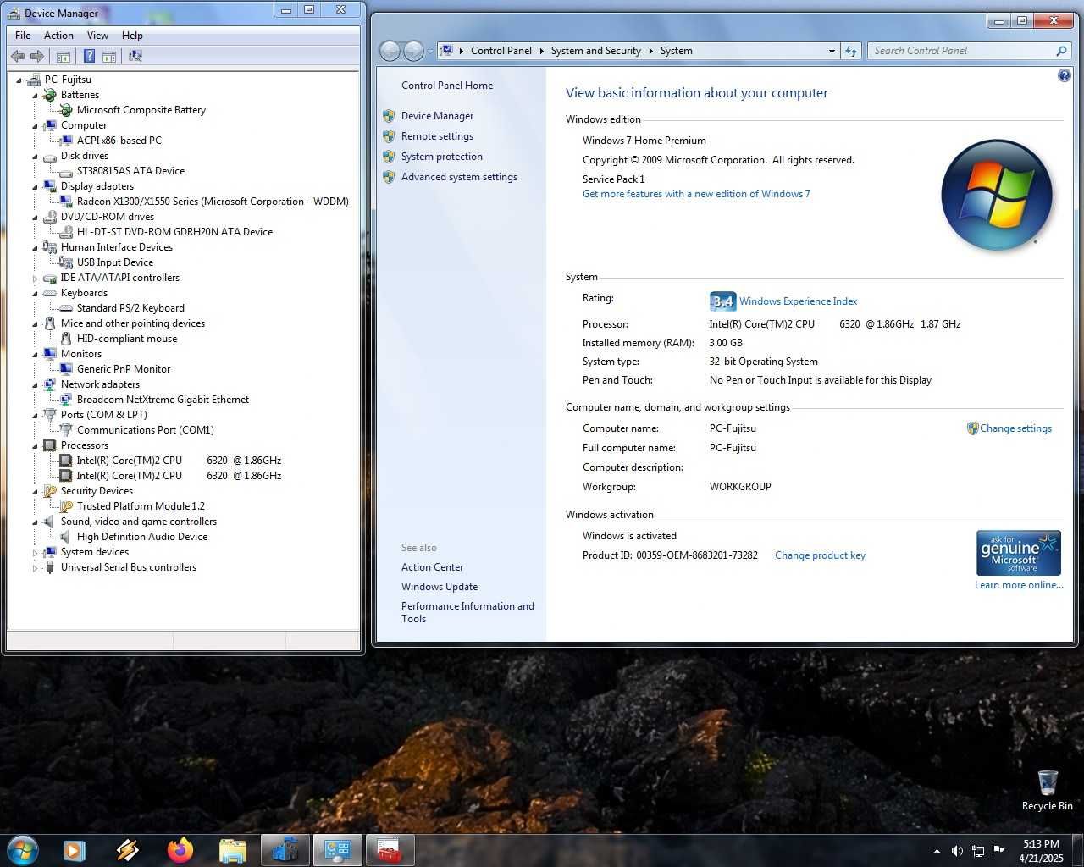Select Radeon X1300/X1550 Series device
This screenshot has width=1084, height=867.
tap(213, 202)
